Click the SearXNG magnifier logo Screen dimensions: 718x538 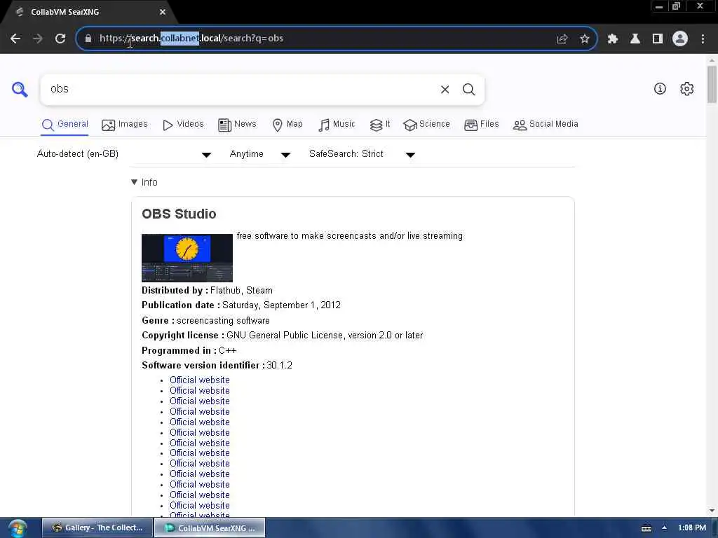(x=20, y=89)
